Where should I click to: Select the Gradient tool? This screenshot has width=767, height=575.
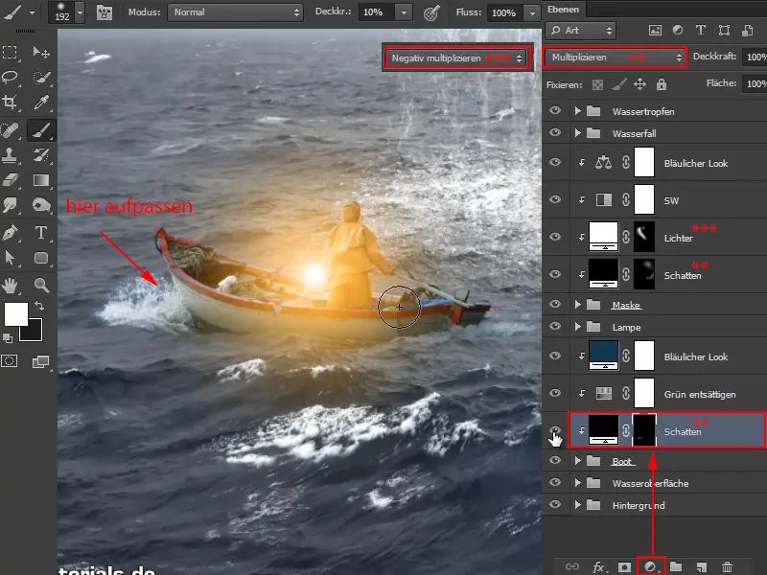tap(41, 180)
